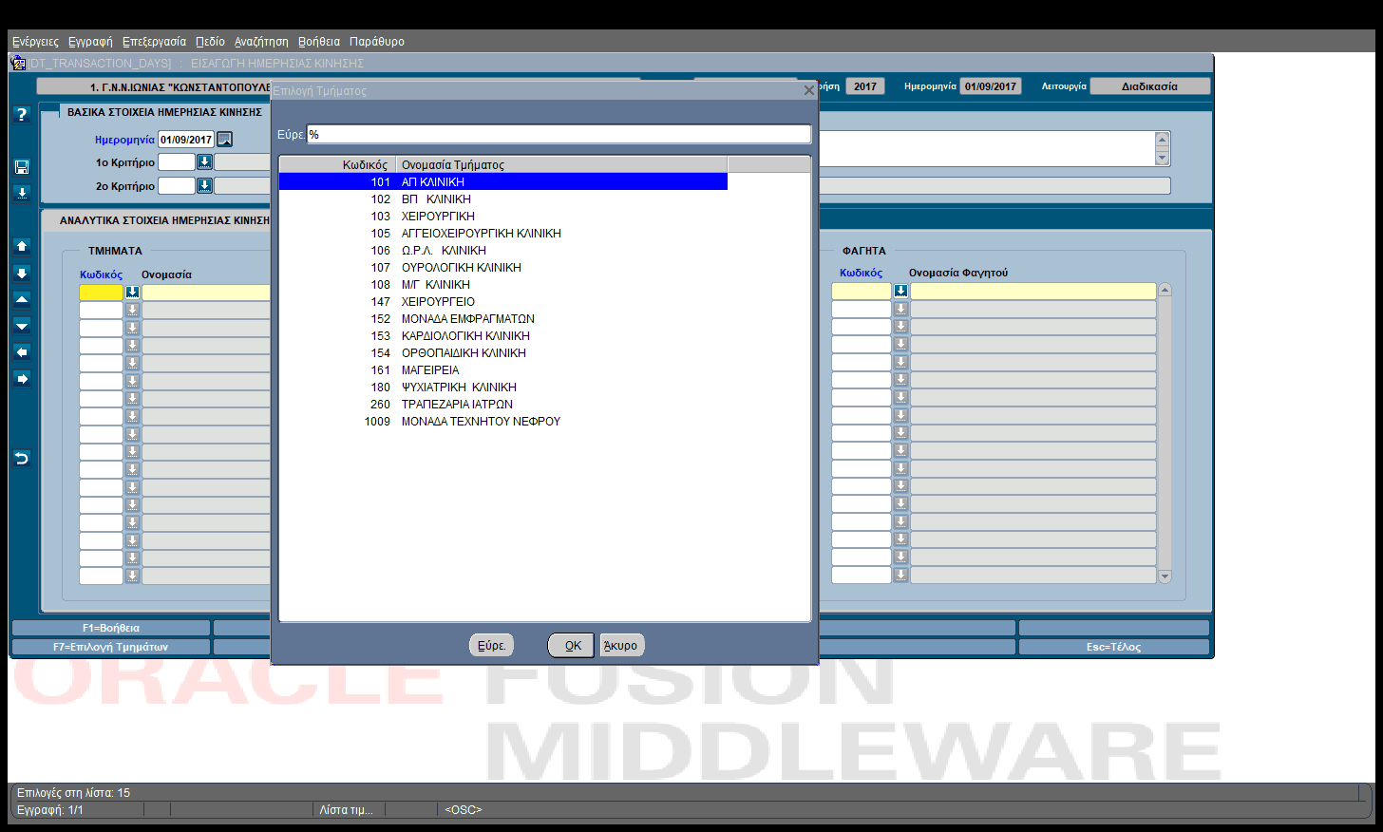
Task: Open the Ενέργειες menu
Action: click(35, 42)
